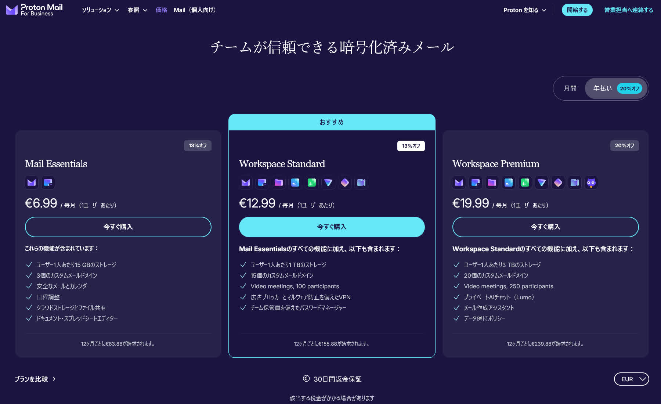Click the 20%オフ badge on the billing switch
The image size is (661, 404).
(x=629, y=88)
